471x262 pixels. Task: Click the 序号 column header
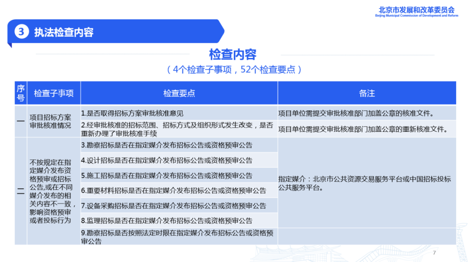click(20, 93)
